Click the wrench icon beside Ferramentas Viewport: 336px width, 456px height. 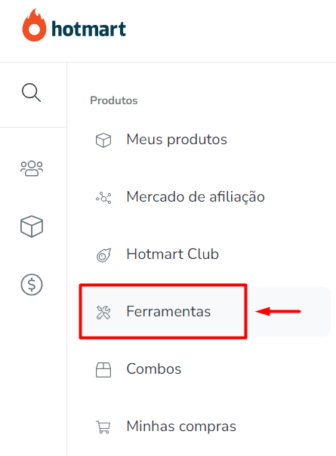[103, 313]
